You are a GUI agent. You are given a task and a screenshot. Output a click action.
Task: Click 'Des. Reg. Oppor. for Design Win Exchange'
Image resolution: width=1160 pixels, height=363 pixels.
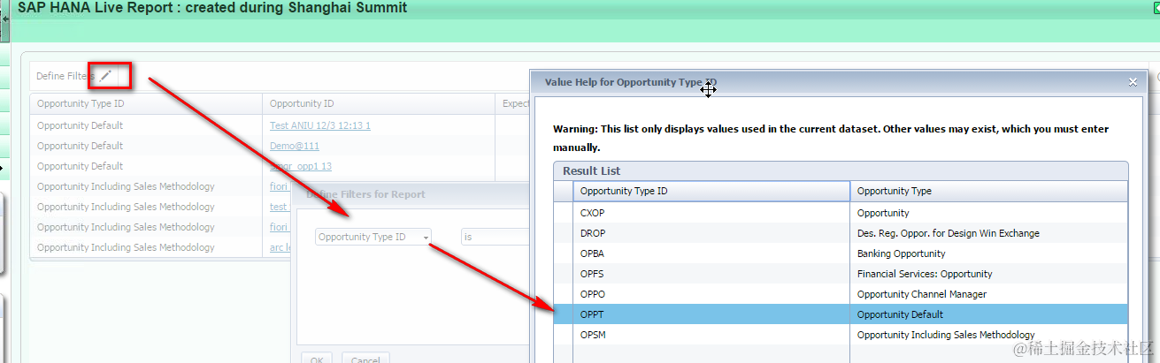948,233
